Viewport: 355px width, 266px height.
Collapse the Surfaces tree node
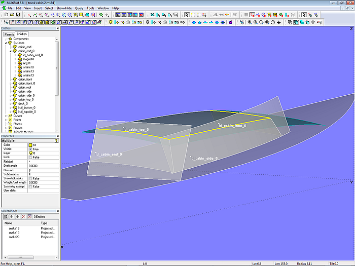[x=6, y=43]
